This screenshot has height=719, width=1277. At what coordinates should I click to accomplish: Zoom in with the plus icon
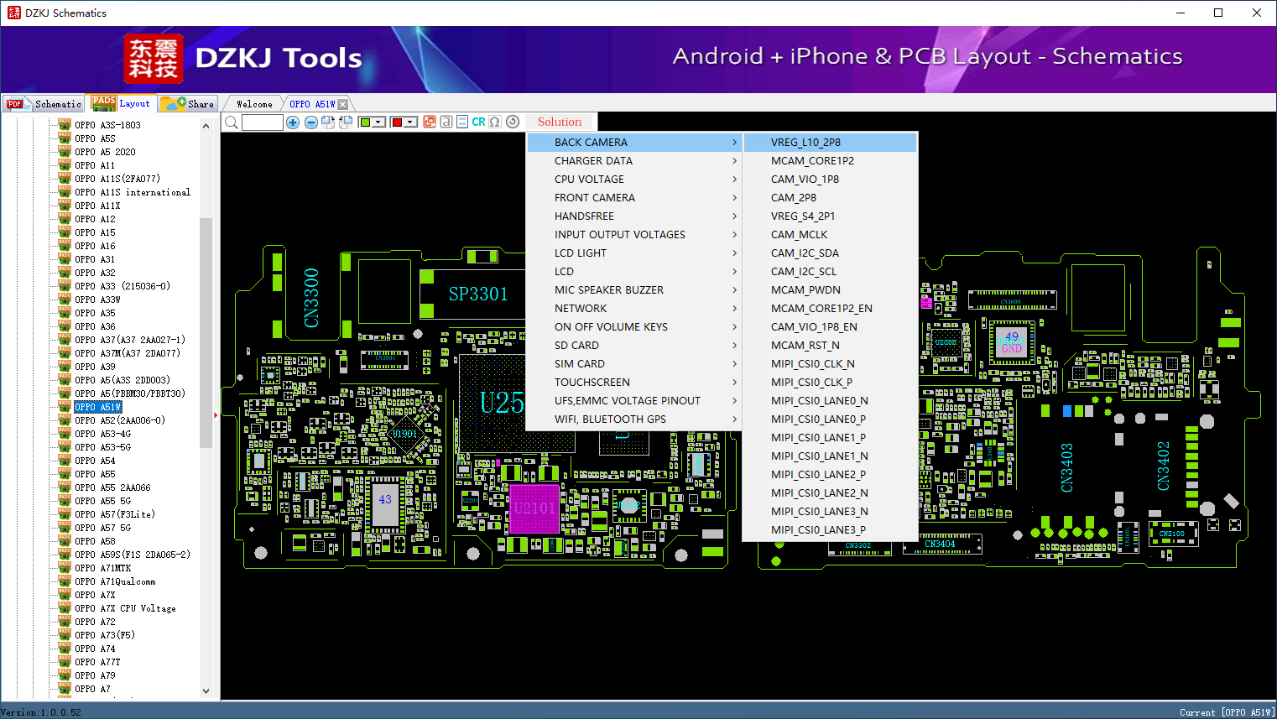tap(293, 122)
